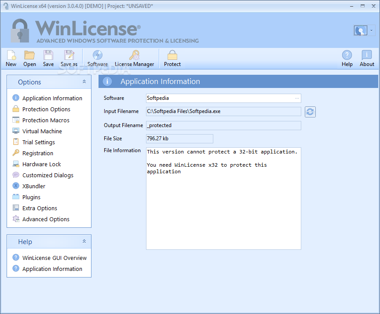Screen dimensions: 380x314
Task: Reload input file with the refresh icon
Action: [310, 112]
